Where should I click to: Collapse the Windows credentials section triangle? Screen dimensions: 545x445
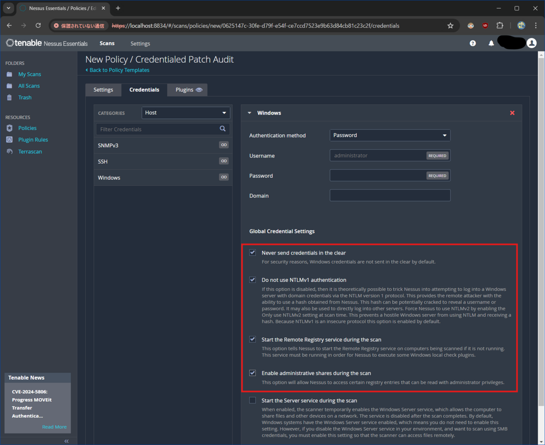coord(249,113)
